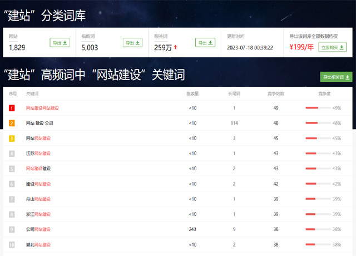Viewport: 356px width, 256px height.
Task: Open keyword 网站 建设 公司 in row 2
Action: point(39,123)
